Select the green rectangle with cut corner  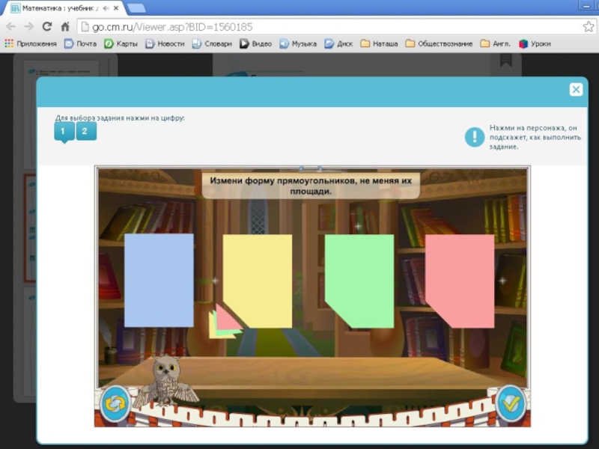click(x=360, y=280)
